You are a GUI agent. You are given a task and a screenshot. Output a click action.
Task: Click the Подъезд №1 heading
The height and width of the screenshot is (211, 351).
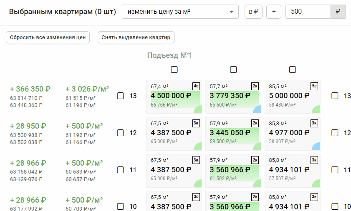[169, 55]
